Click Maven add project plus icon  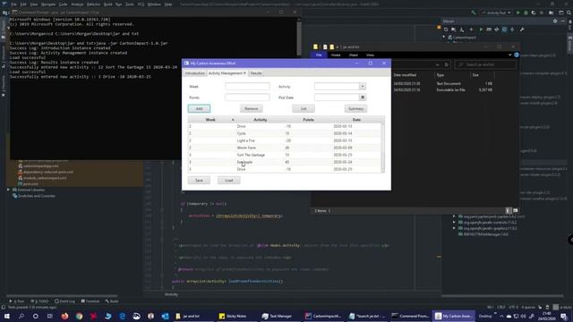click(x=471, y=30)
